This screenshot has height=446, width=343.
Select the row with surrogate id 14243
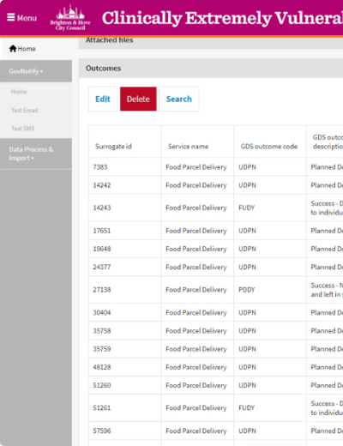click(216, 208)
